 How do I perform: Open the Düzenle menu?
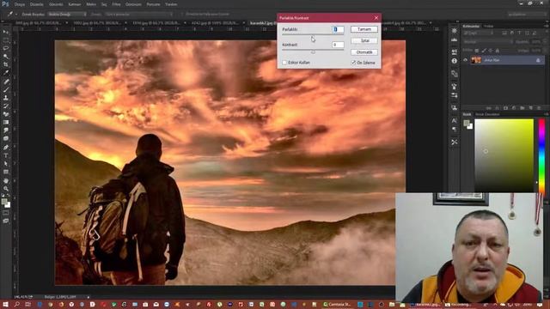coord(36,4)
